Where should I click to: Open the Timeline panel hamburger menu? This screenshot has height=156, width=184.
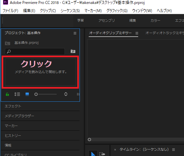pyautogui.click(x=174, y=149)
